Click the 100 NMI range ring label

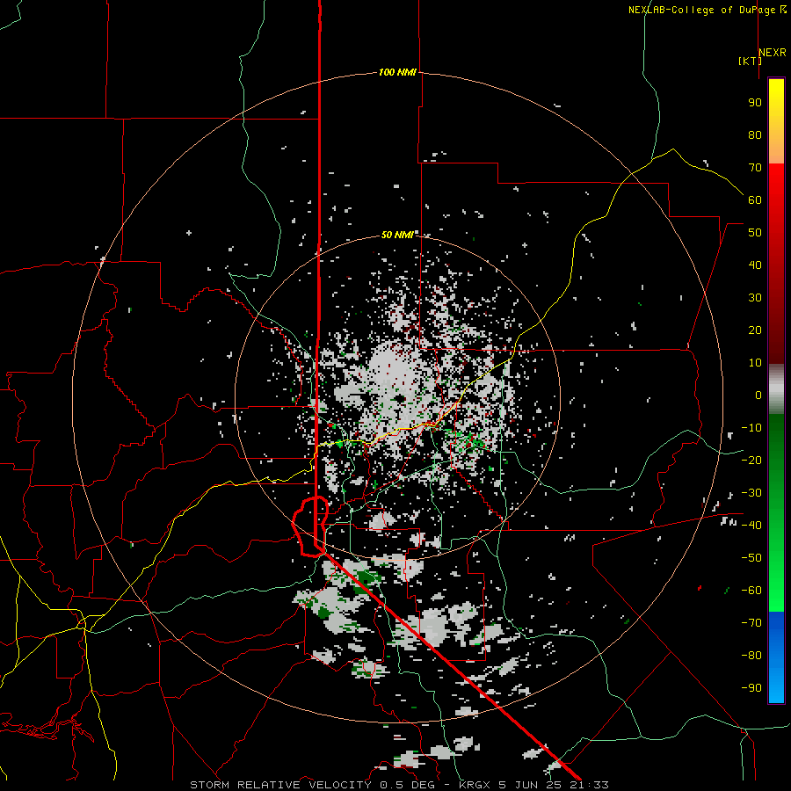pos(397,72)
